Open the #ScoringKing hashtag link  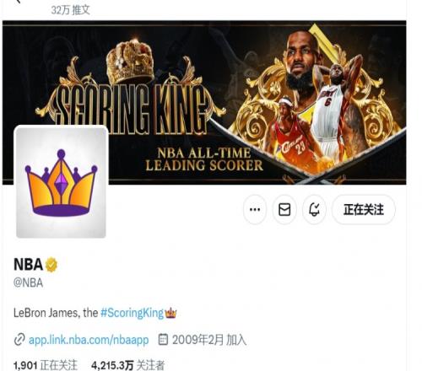click(x=132, y=313)
